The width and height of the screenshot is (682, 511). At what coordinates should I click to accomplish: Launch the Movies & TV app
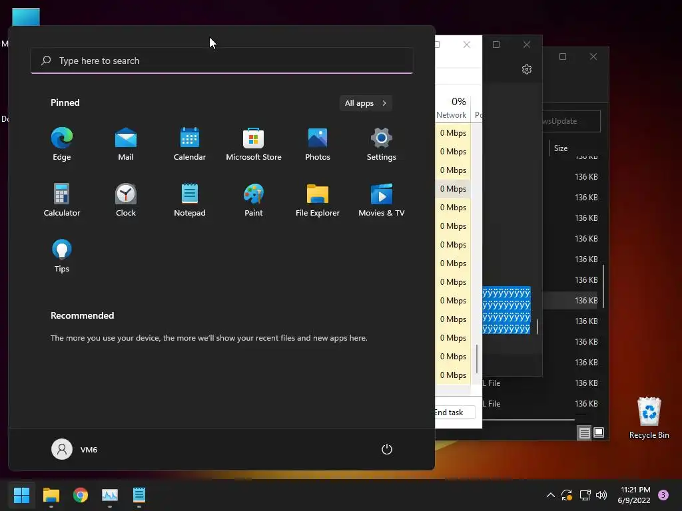[x=382, y=200]
